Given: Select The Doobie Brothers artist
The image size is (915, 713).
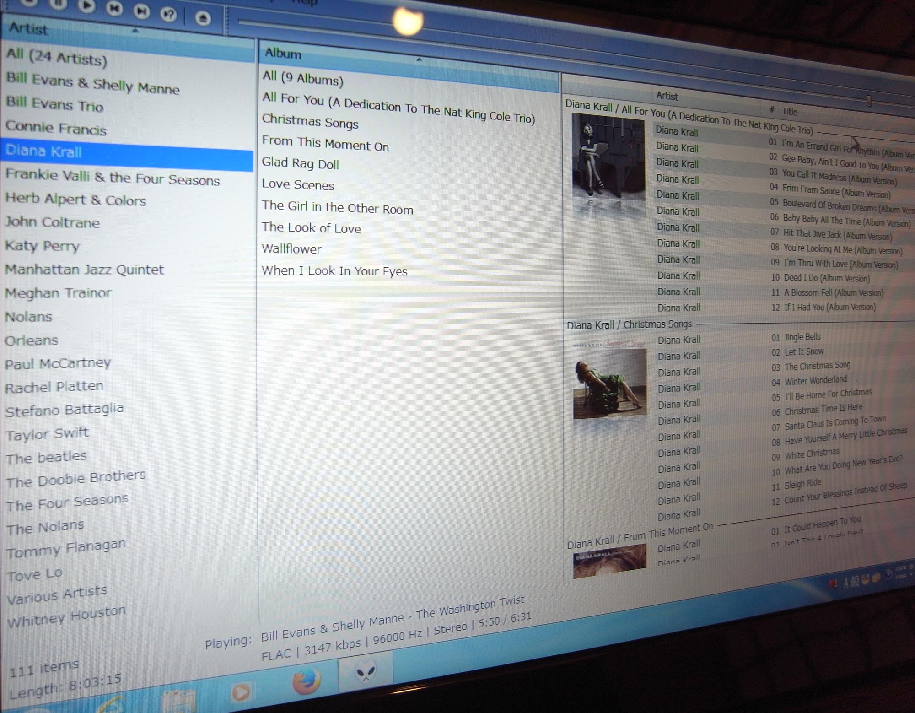Looking at the screenshot, I should [76, 479].
